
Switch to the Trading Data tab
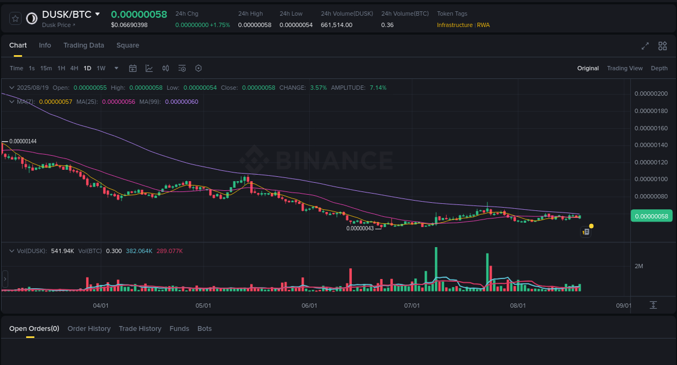pyautogui.click(x=83, y=45)
